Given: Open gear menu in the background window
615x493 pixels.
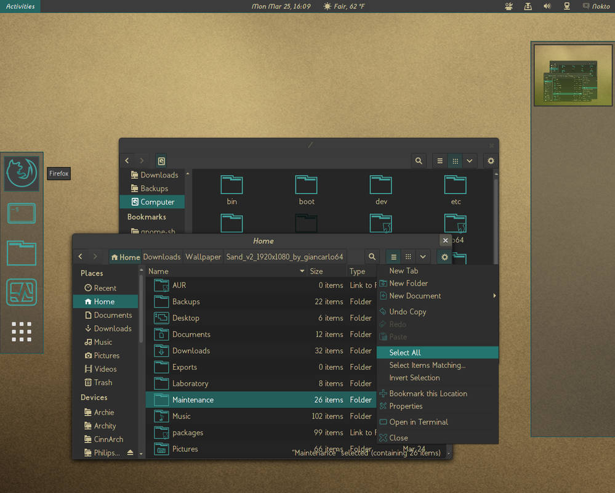Looking at the screenshot, I should click(491, 161).
